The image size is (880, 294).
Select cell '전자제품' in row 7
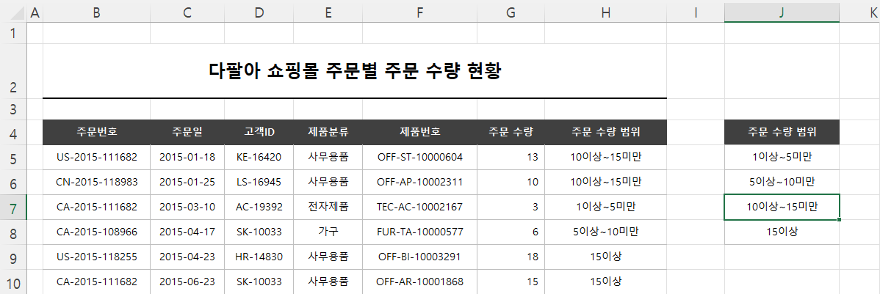point(328,207)
